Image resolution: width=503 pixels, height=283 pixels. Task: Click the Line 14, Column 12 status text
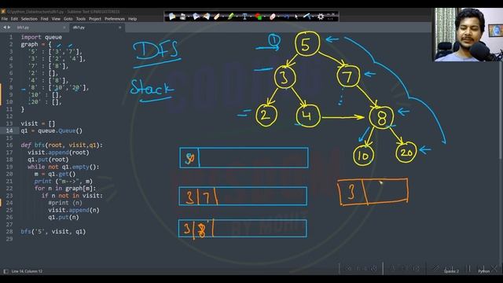[27, 271]
